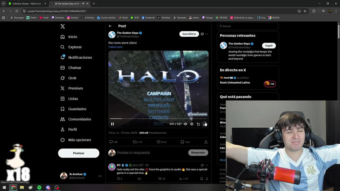340x191 pixels.
Task: Open Notificaciones from the sidebar
Action: [x=76, y=57]
